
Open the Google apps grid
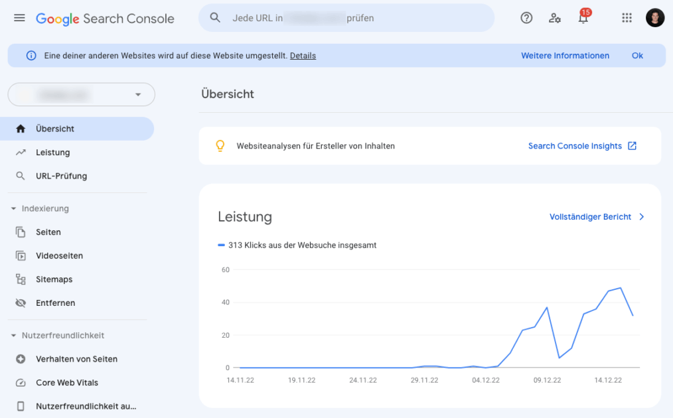627,18
